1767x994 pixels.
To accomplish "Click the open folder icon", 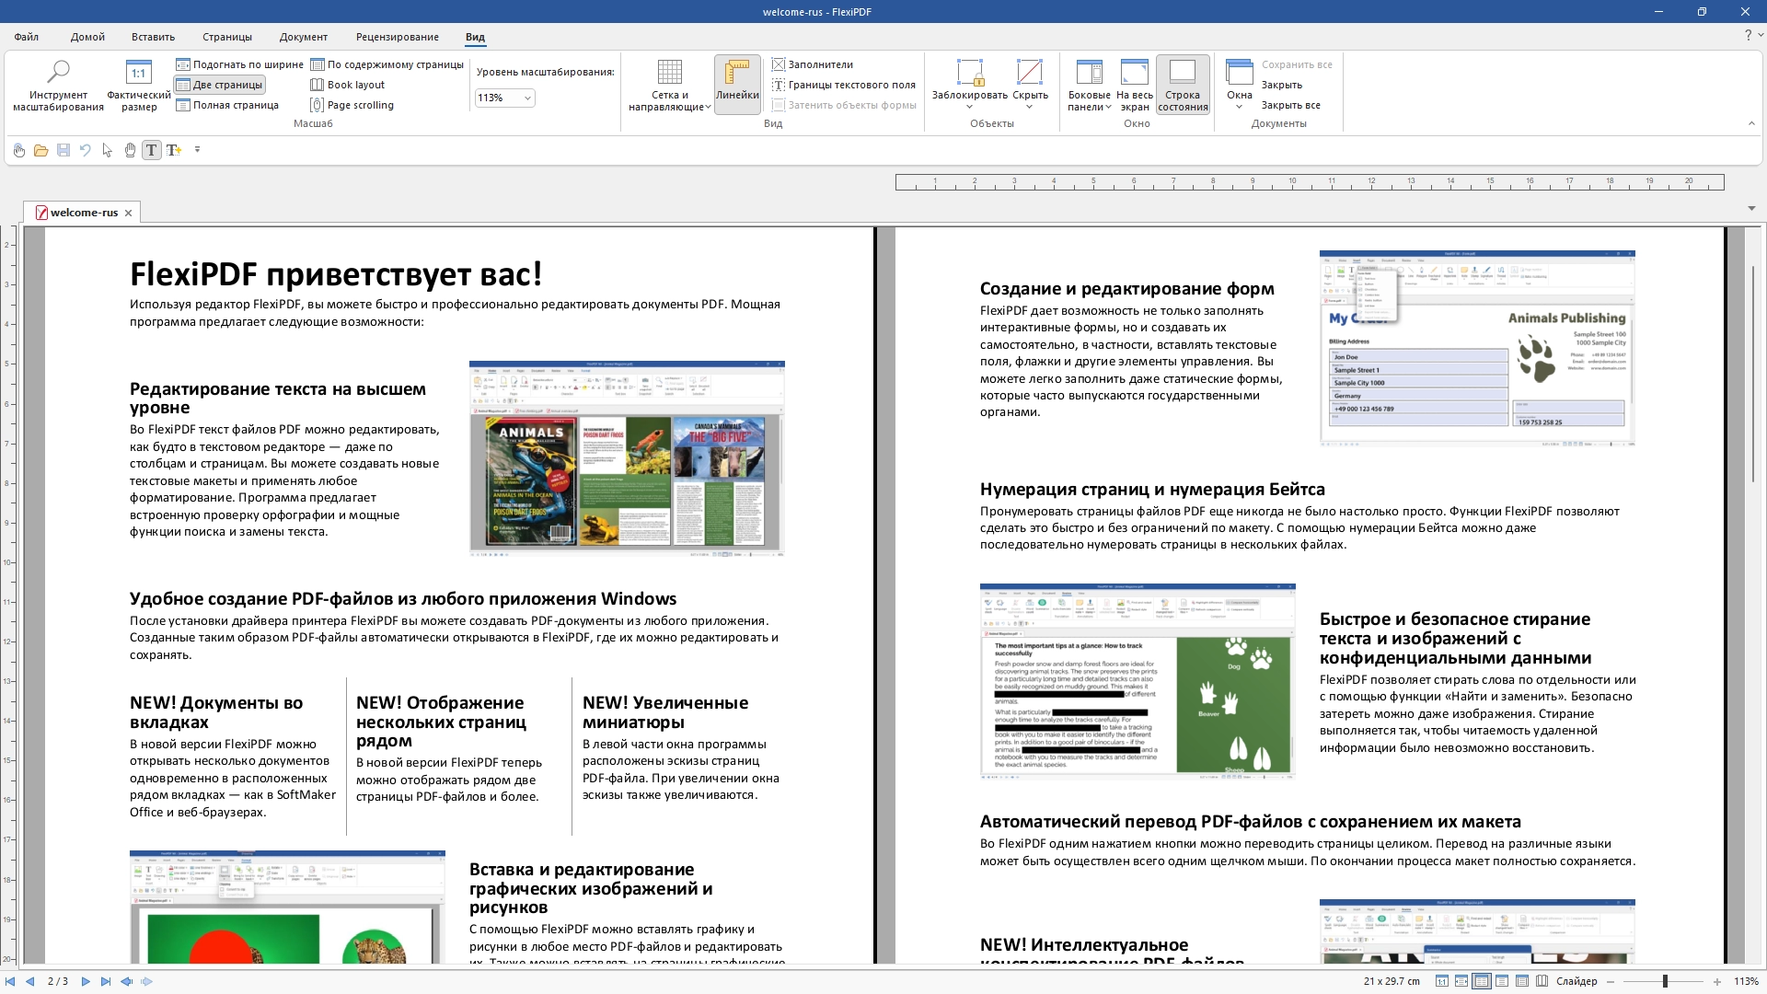I will [40, 150].
